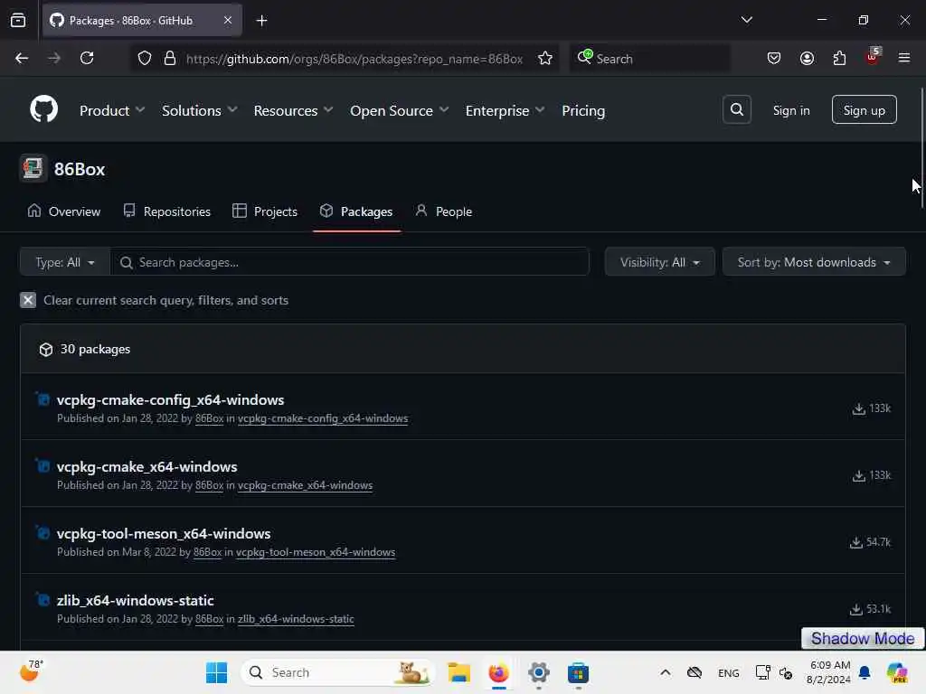Screen dimensions: 926x694
Task: Open vcpkg-tool-meson_x64-windows package title
Action: (x=164, y=533)
